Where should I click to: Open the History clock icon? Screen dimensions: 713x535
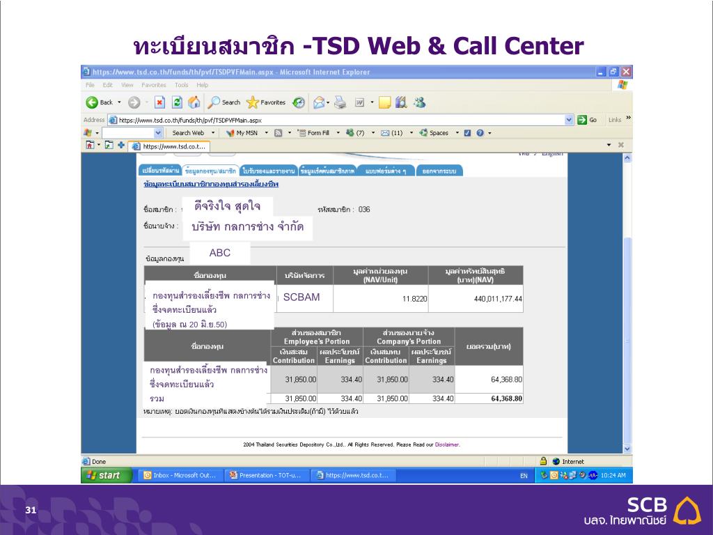click(x=298, y=103)
